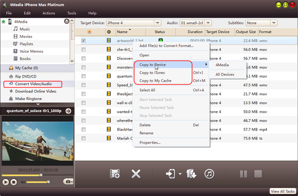The height and width of the screenshot is (196, 298).
Task: Open the Edit menu
Action: (x=27, y=13)
